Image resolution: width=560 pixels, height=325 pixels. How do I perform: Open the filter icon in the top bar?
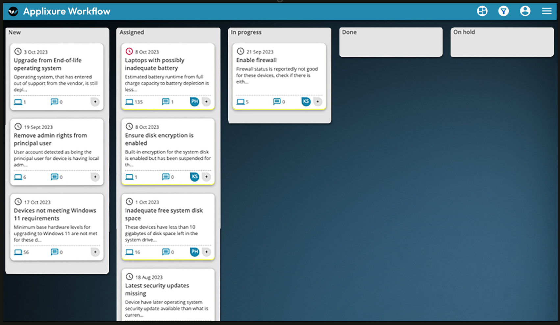503,11
